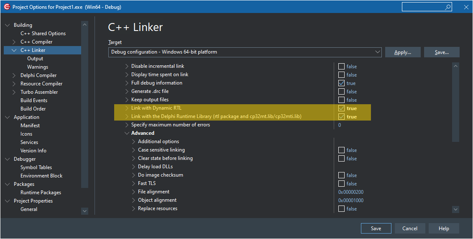Click the tree panel scroll-down arrow
Image resolution: width=473 pixels, height=239 pixels.
85,211
